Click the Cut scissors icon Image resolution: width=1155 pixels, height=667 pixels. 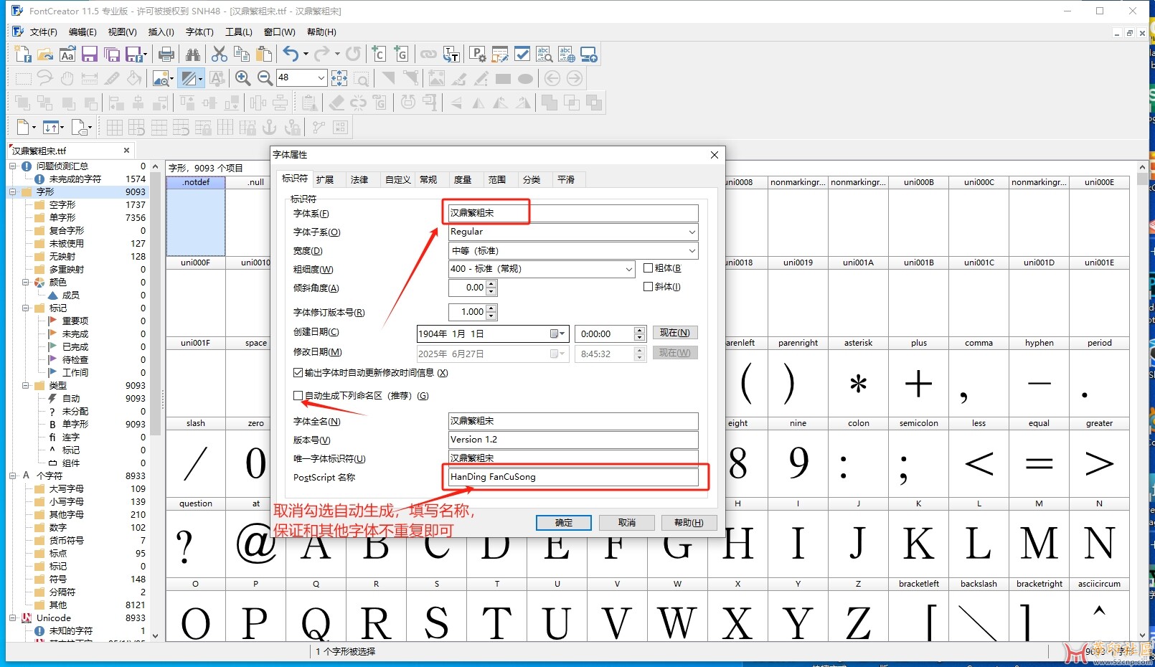(x=220, y=55)
